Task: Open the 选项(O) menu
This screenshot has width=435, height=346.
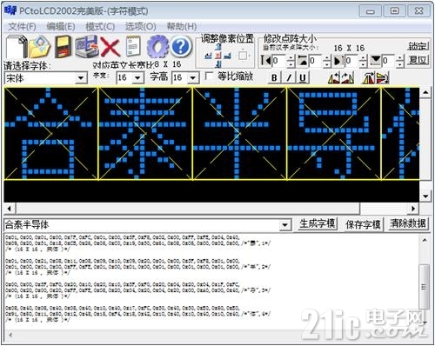Action: click(x=140, y=27)
